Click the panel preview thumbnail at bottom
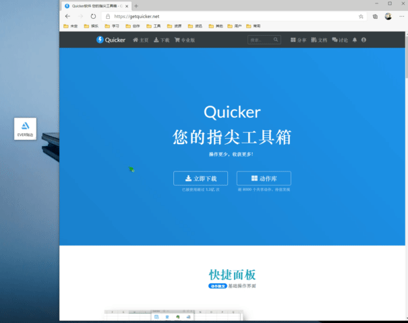This screenshot has height=323, width=408. (174, 315)
